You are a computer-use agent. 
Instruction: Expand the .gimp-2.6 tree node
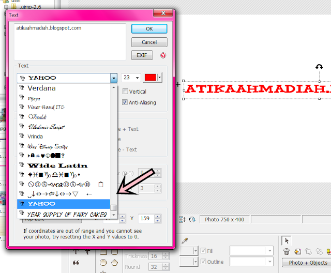point(6,7)
